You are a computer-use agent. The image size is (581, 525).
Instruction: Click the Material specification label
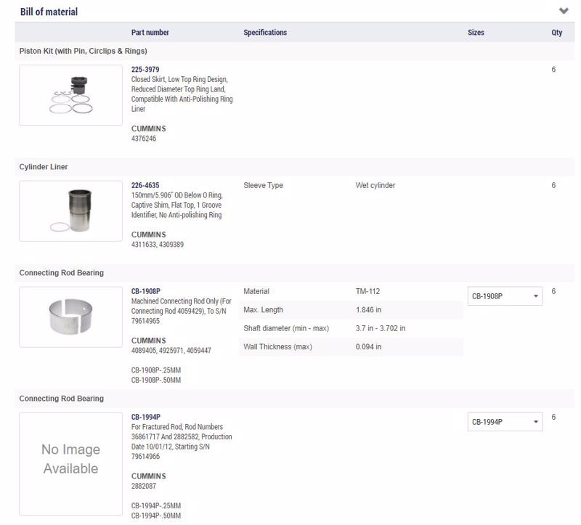256,291
